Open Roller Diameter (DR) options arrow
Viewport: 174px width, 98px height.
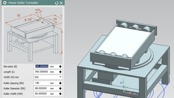coord(60,88)
